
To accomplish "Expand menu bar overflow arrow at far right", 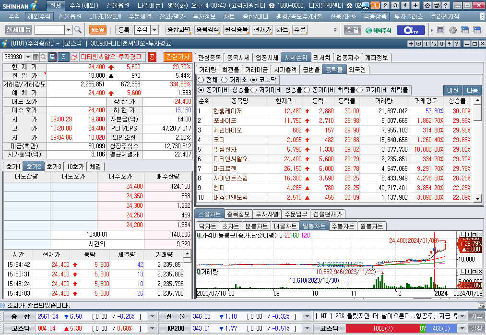I will [x=482, y=16].
